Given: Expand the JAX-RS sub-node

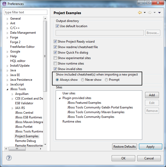Looking at the screenshot, I should click(12, 108).
